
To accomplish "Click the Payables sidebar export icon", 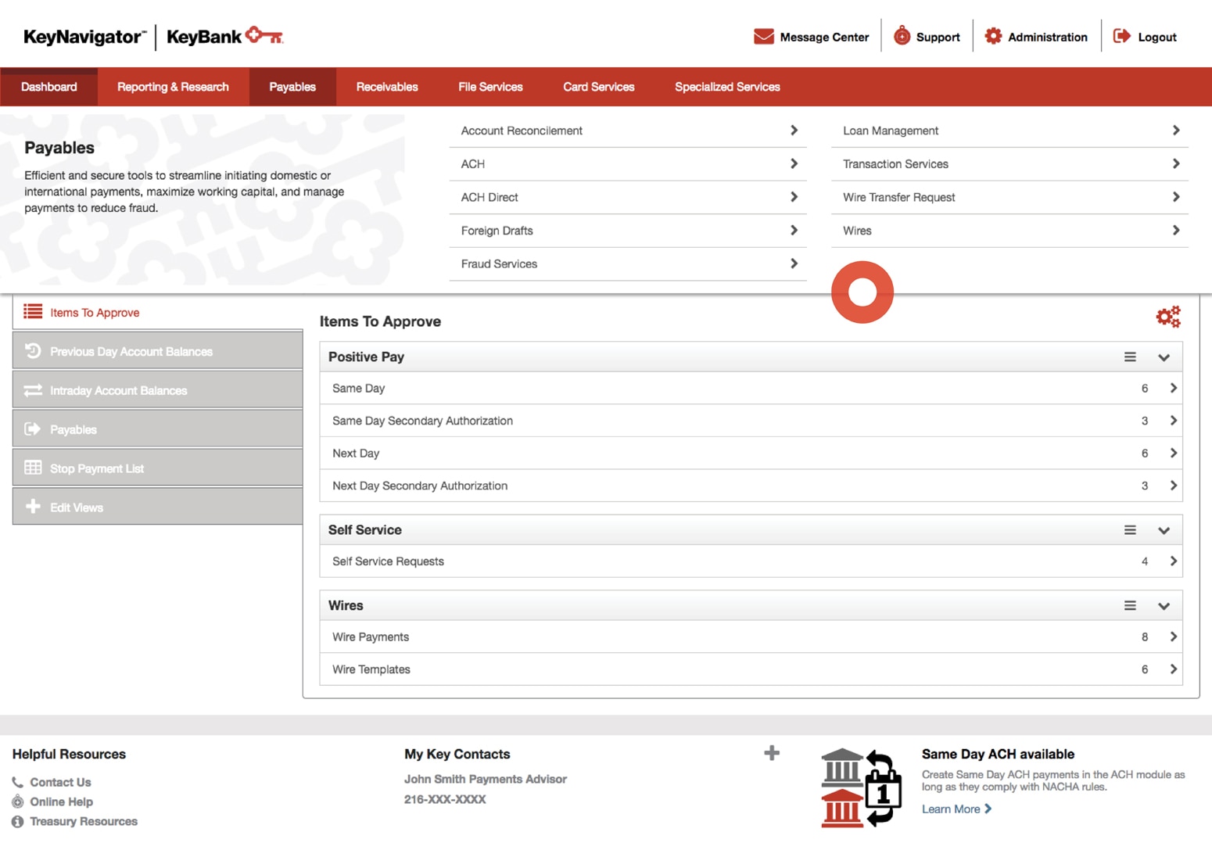I will pyautogui.click(x=33, y=429).
